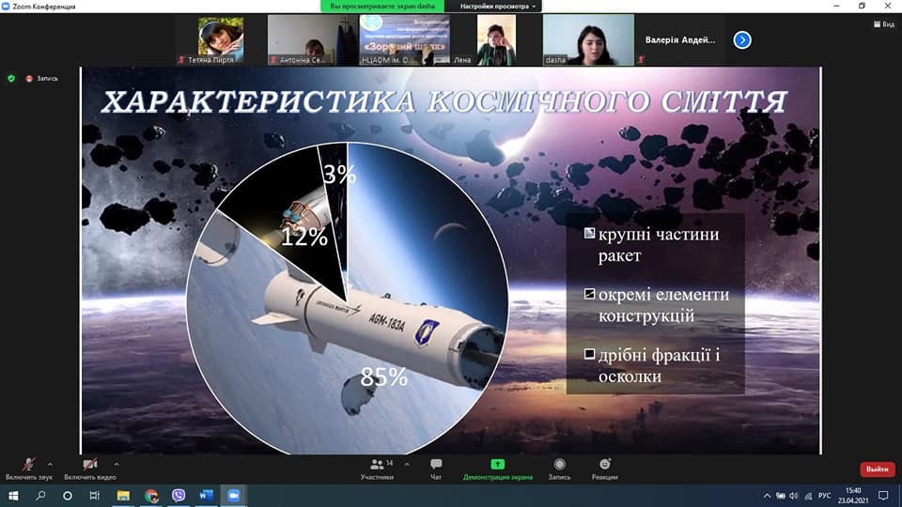Open Viber from the taskbar
Screen dimensions: 902x507
[179, 495]
